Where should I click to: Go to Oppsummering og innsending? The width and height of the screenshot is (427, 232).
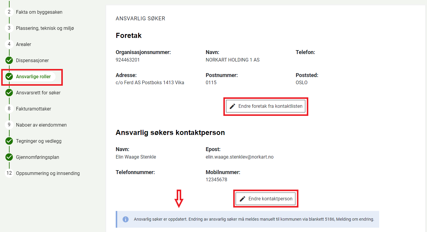(48, 173)
